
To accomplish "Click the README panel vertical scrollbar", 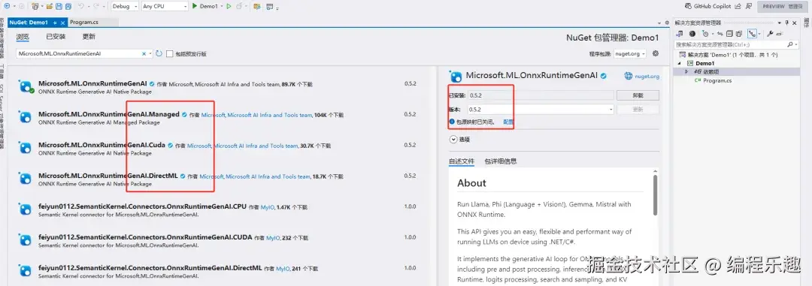I will coord(655,195).
